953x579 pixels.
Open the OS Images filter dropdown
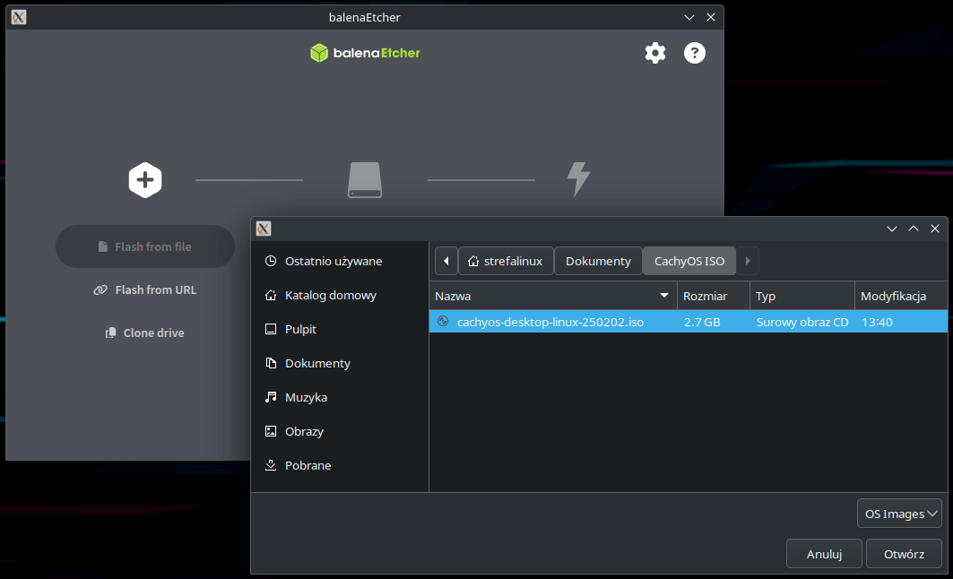click(899, 514)
